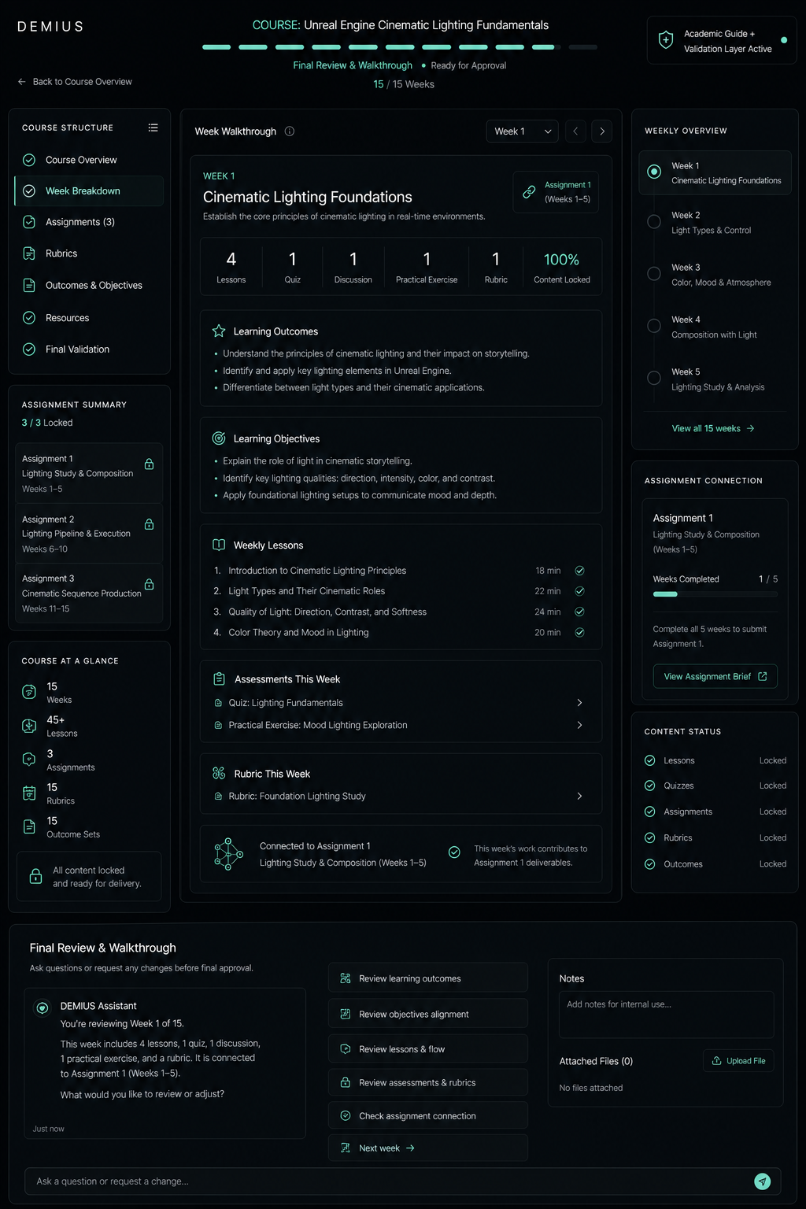Click Check assignment connection button
806x1209 pixels.
(427, 1116)
